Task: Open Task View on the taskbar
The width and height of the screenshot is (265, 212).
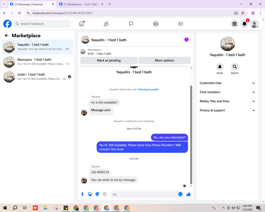Action: 25,208
